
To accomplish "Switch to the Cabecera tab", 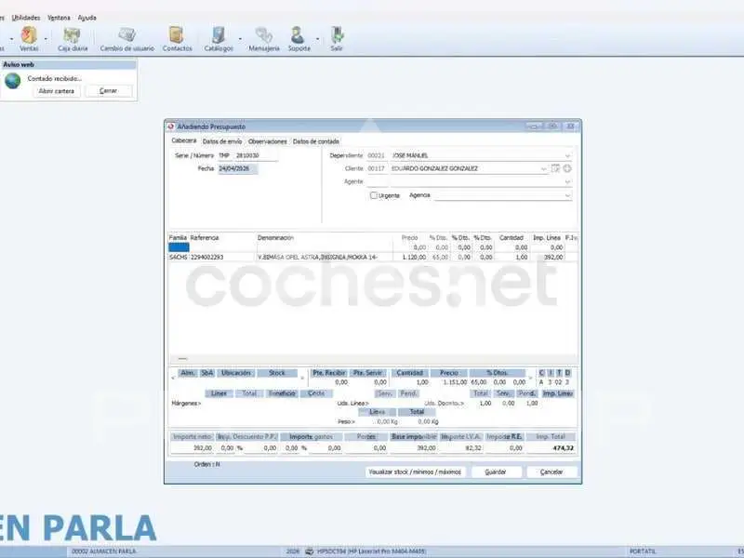I will click(183, 141).
